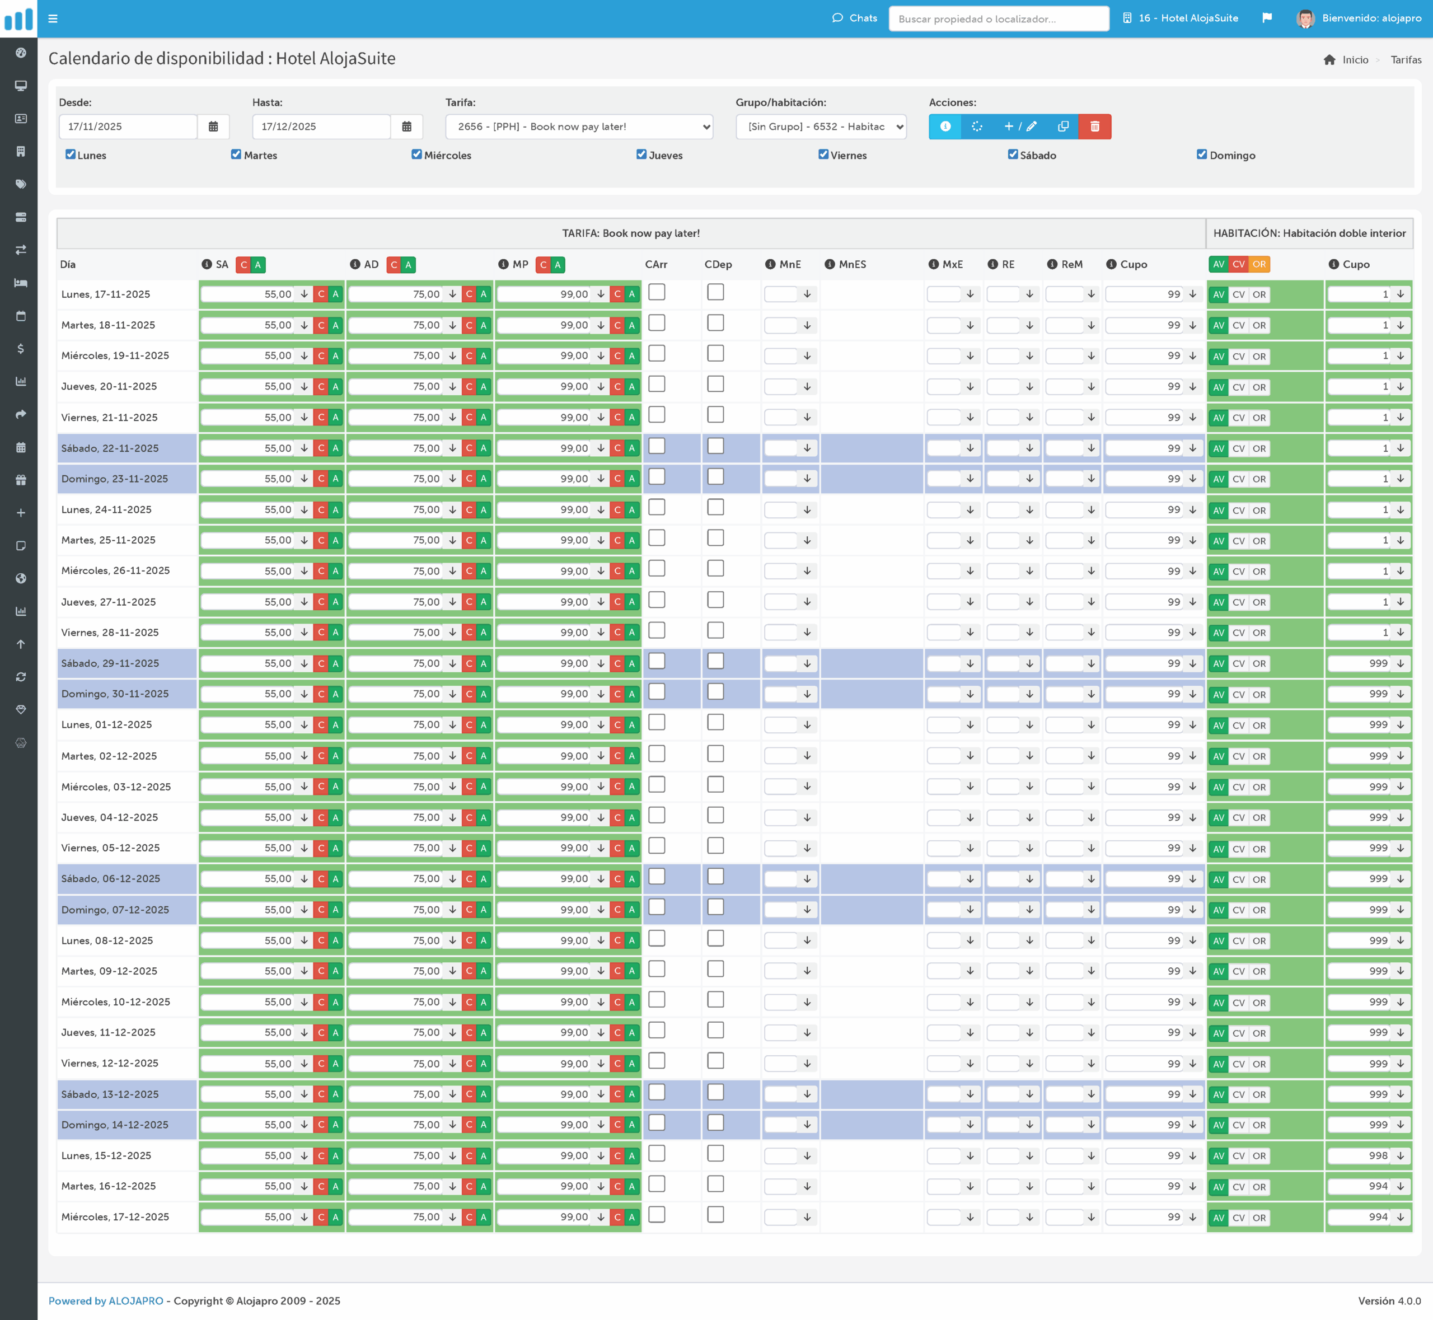
Task: Uncheck the Lunes day checkbox
Action: (x=71, y=155)
